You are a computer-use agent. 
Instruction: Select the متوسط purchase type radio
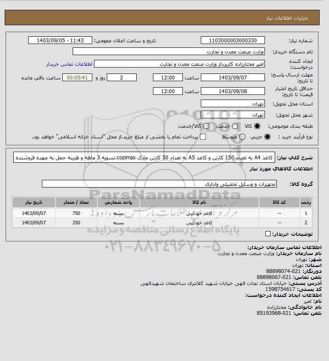(242, 137)
